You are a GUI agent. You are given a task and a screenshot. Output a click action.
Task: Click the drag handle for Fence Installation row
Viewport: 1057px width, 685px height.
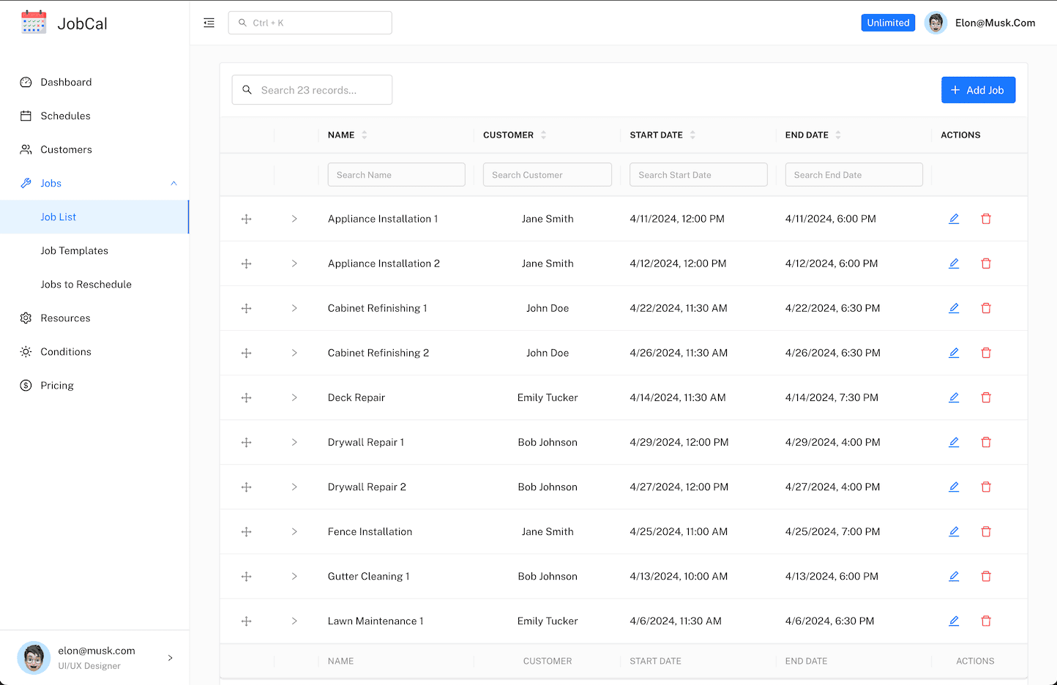point(247,532)
